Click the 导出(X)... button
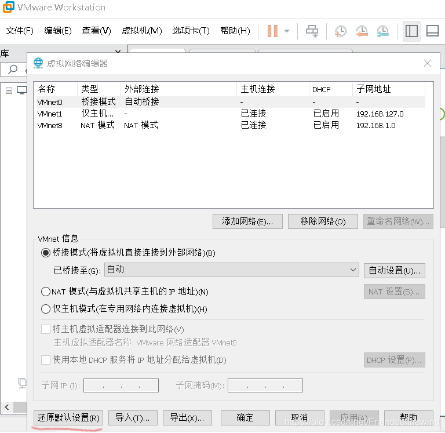The image size is (445, 433). 187,418
